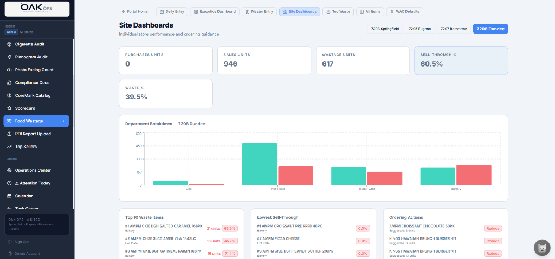
Task: Click #1 AMPM CKIE DGH SALTED CARAMEL 168PK
Action: [x=164, y=226]
